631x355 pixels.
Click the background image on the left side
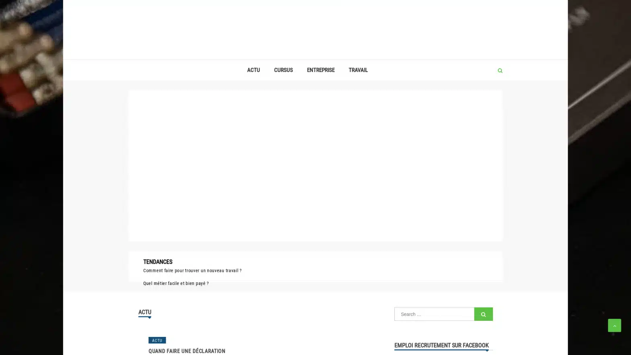pyautogui.click(x=31, y=177)
